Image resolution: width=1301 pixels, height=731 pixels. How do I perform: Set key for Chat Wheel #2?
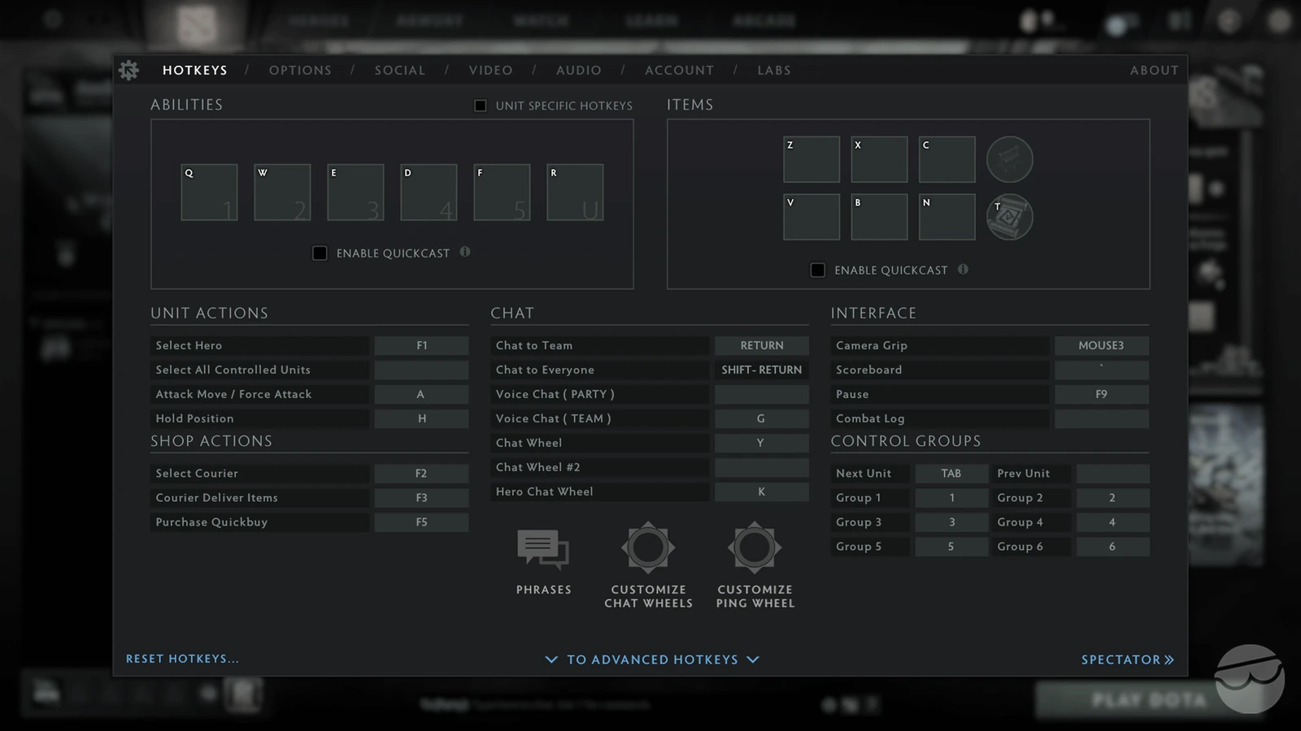762,467
